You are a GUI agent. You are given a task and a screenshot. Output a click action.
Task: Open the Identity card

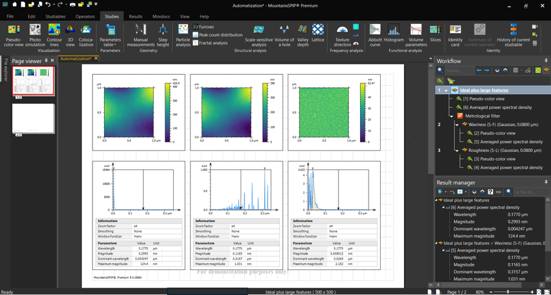[455, 35]
